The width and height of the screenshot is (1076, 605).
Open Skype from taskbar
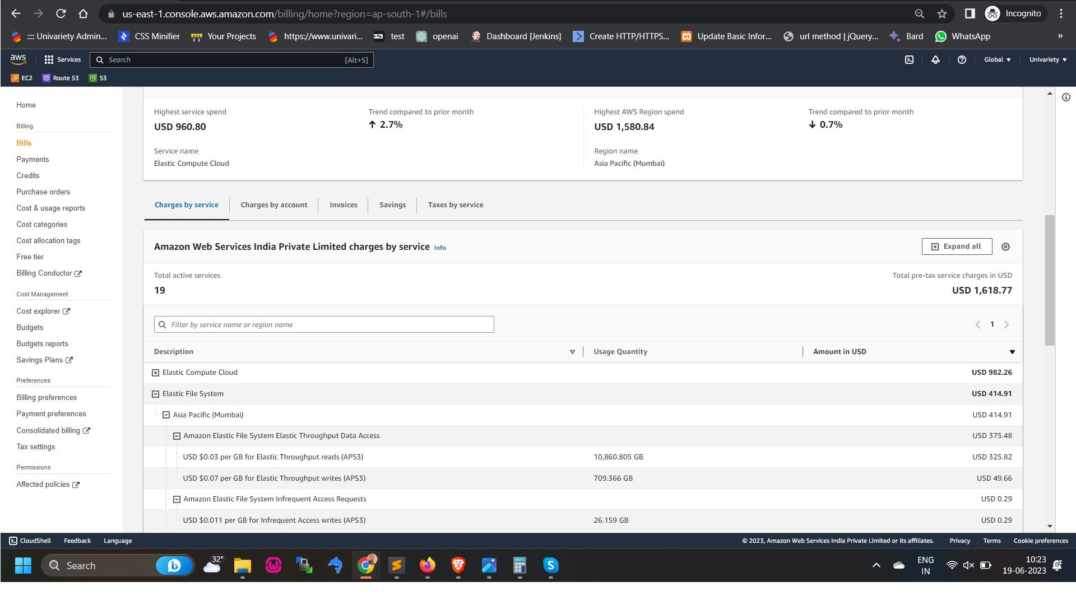[551, 565]
